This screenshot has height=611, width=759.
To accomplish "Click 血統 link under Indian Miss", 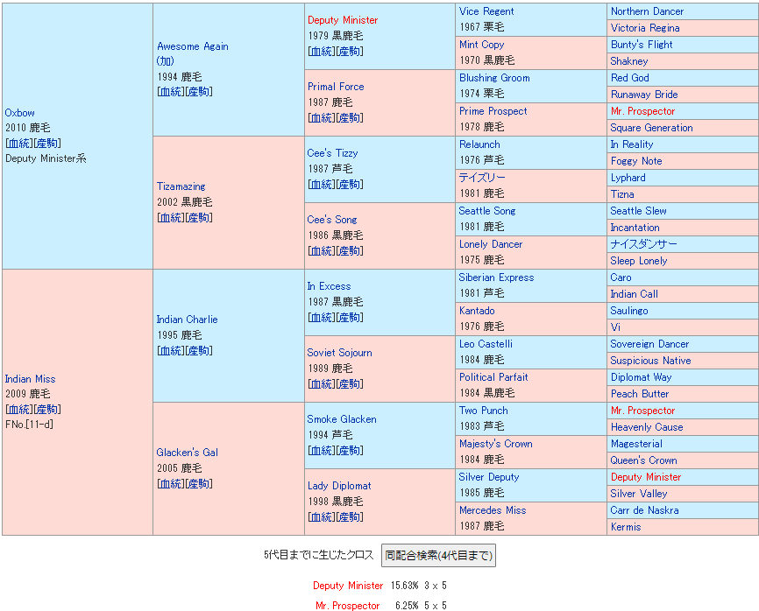I will point(19,410).
